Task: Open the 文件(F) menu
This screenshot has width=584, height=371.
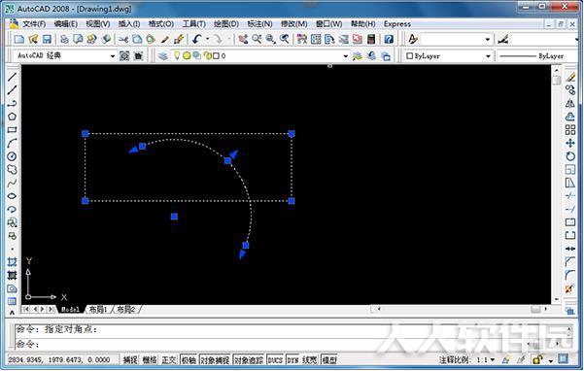Action: [34, 24]
